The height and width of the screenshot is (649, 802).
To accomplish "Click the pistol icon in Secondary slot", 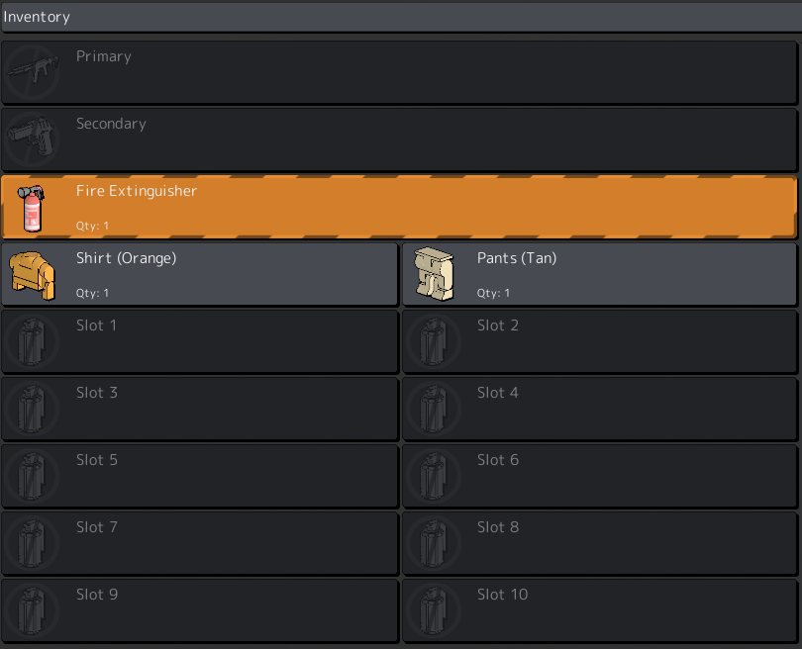I will [x=32, y=139].
